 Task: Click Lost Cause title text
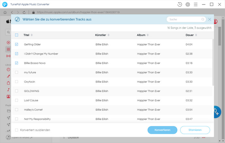pos(31,100)
